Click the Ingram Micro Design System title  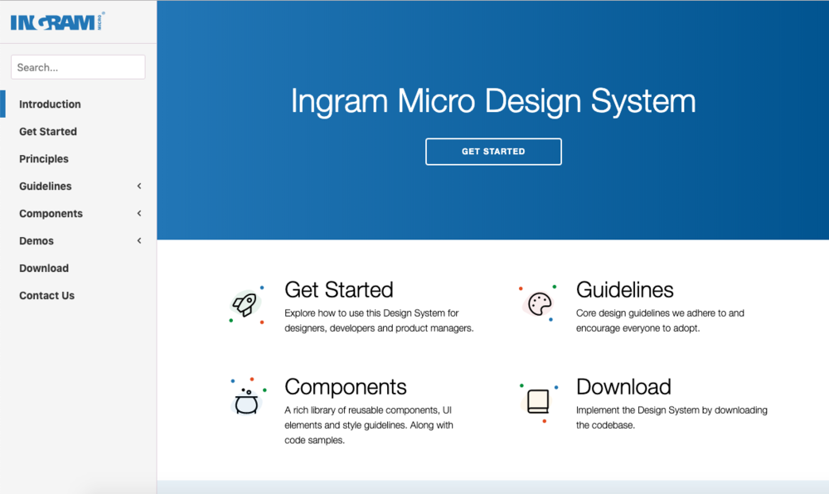tap(493, 101)
